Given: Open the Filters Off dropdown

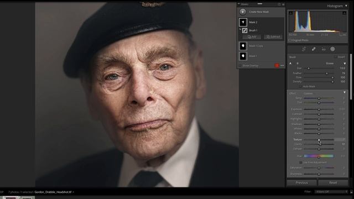Looking at the screenshot, I should (x=331, y=192).
